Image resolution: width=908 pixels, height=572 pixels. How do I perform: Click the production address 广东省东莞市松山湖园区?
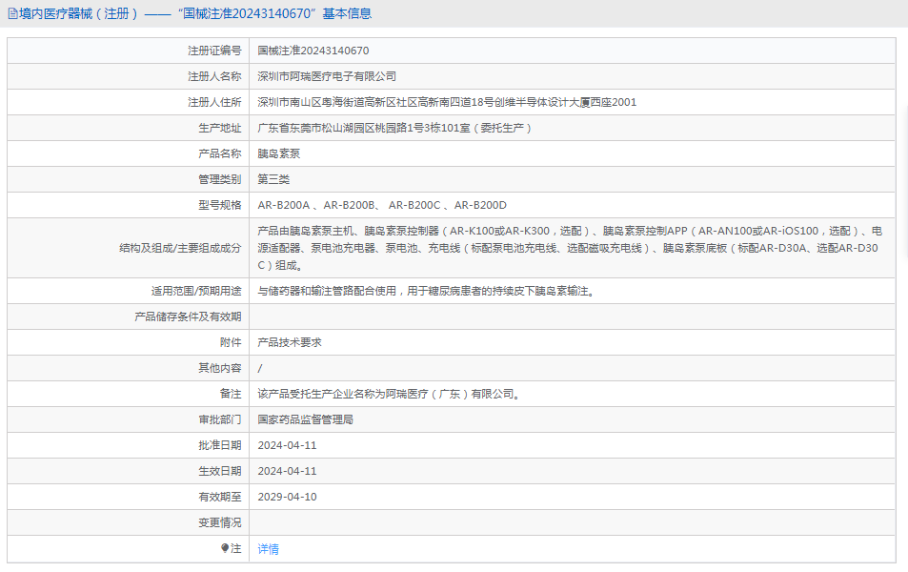tap(394, 128)
